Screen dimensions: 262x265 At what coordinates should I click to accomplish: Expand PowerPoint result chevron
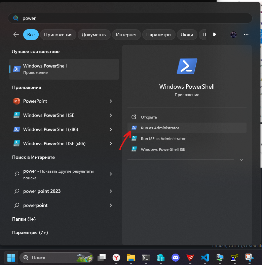coord(111,101)
